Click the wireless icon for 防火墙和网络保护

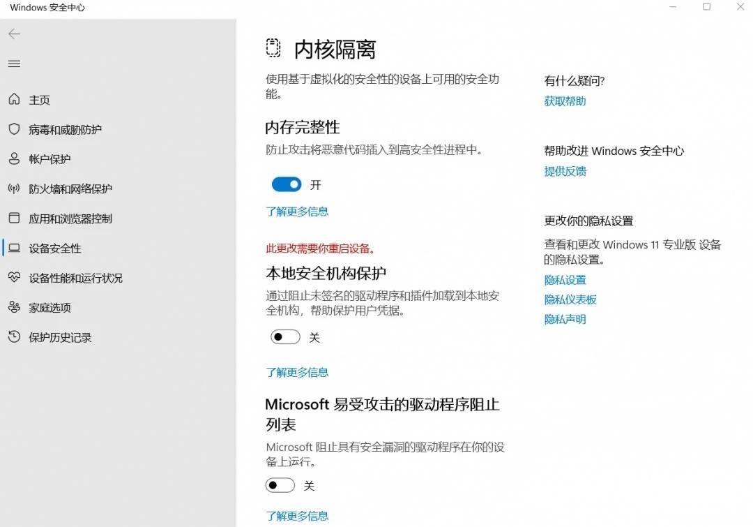tap(15, 188)
